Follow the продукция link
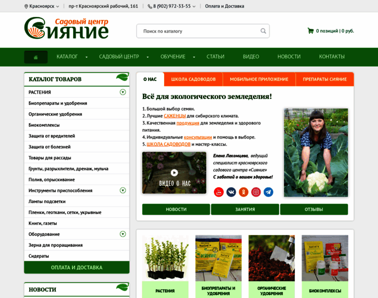This screenshot has height=298, width=378. coord(188,123)
